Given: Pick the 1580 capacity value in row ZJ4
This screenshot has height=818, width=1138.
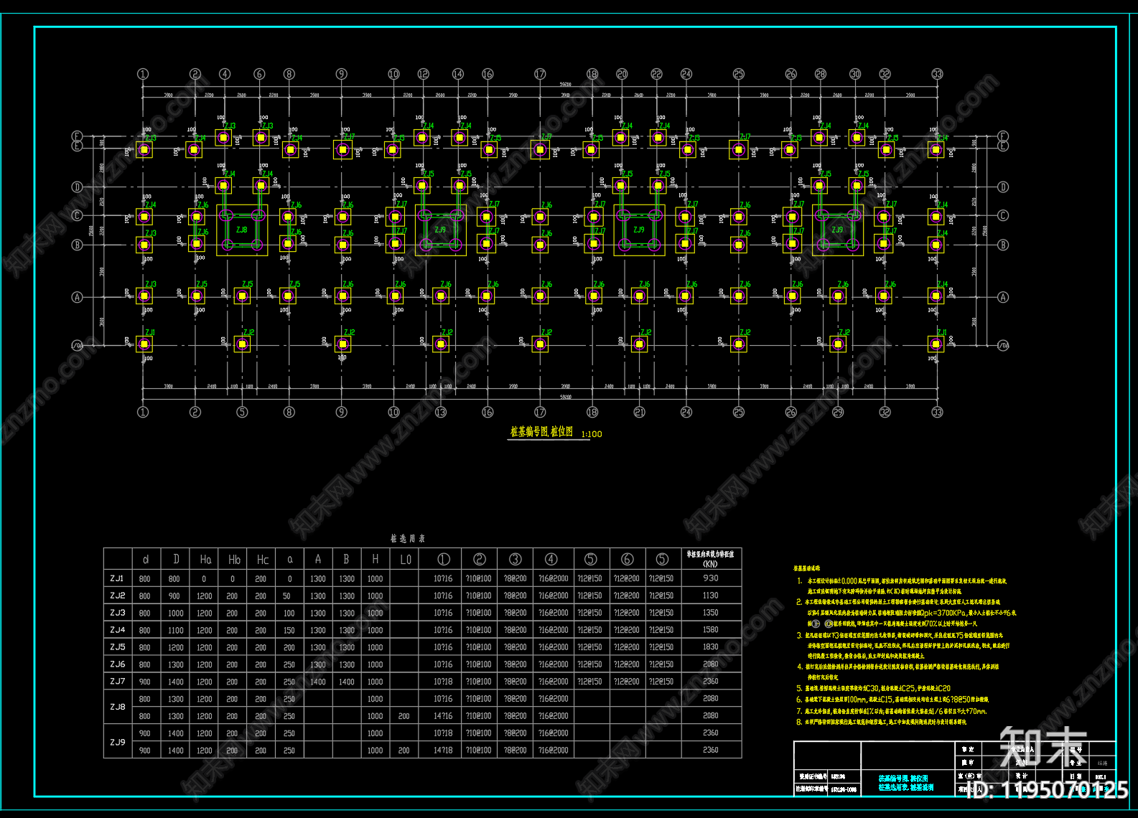Looking at the screenshot, I should coord(711,630).
